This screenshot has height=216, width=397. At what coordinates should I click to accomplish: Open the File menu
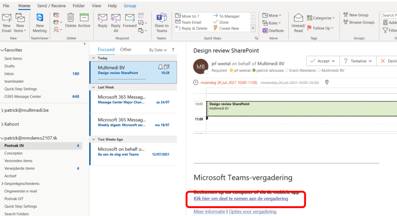pos(6,5)
